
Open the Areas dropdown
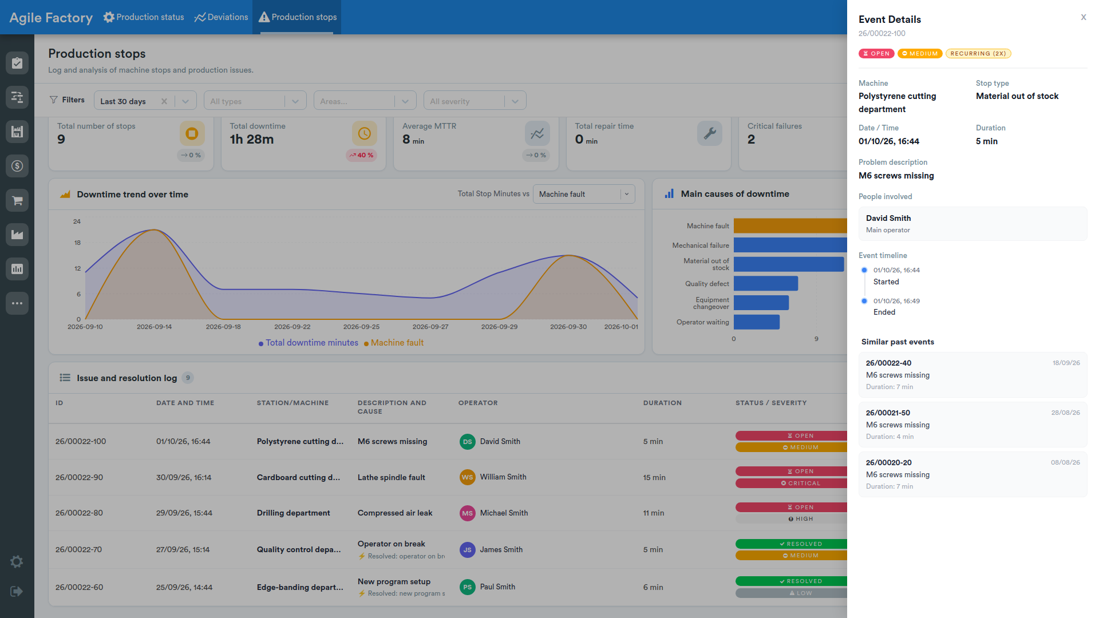(365, 101)
